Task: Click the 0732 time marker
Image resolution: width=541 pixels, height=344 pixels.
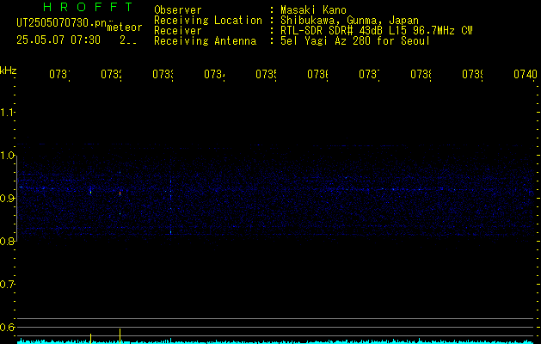Action: pyautogui.click(x=111, y=74)
